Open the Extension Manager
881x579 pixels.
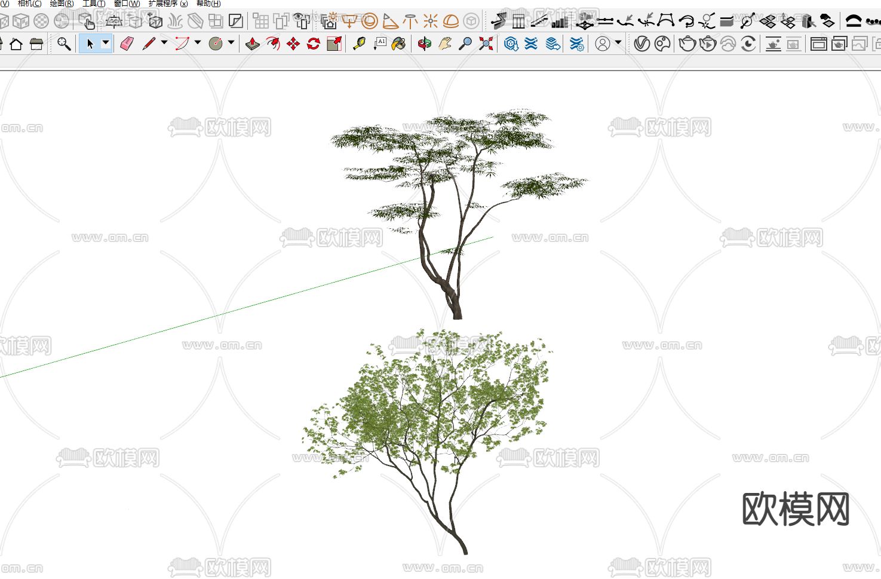coord(577,44)
